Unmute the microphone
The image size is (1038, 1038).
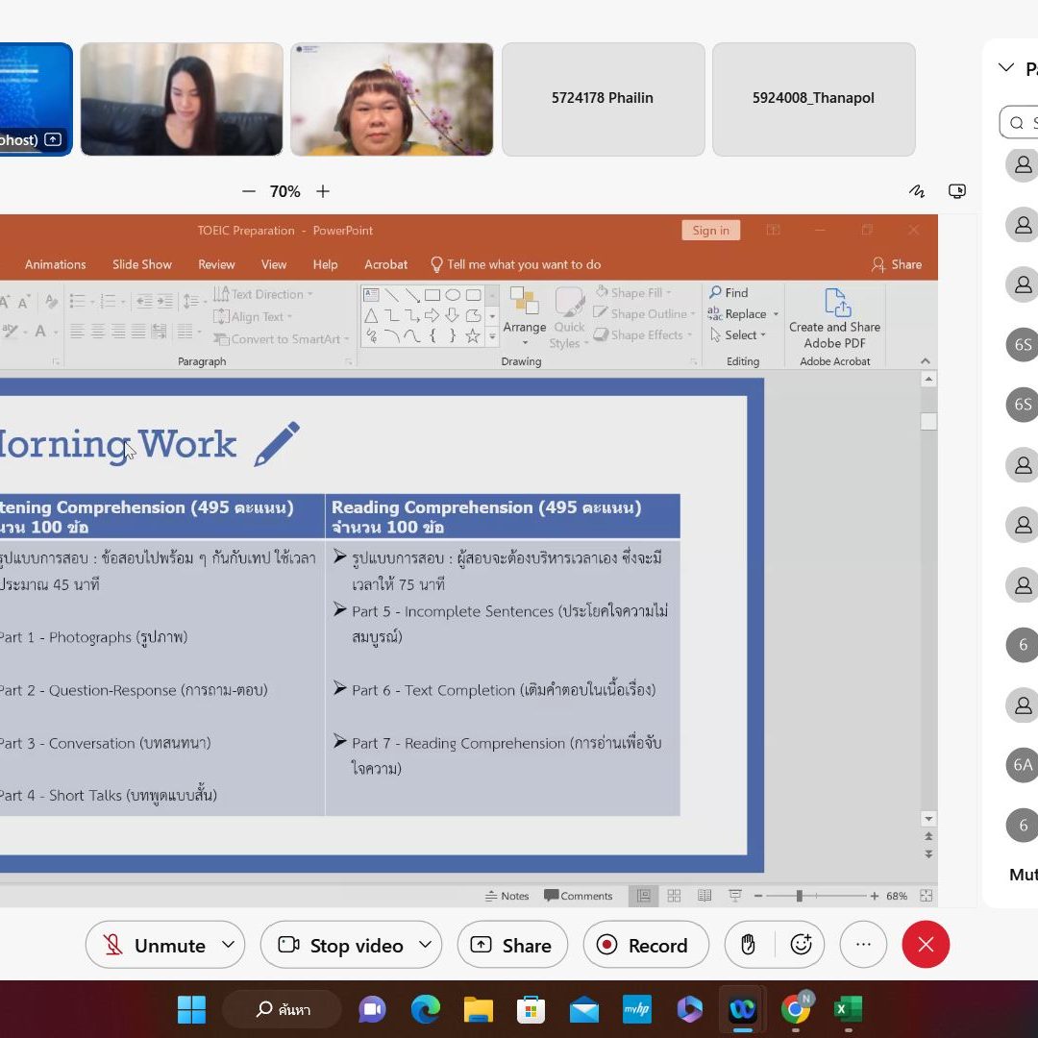click(154, 945)
